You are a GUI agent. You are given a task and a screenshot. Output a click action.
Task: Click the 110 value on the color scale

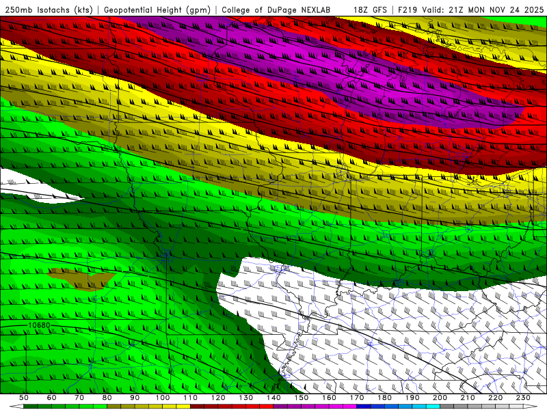click(x=191, y=398)
